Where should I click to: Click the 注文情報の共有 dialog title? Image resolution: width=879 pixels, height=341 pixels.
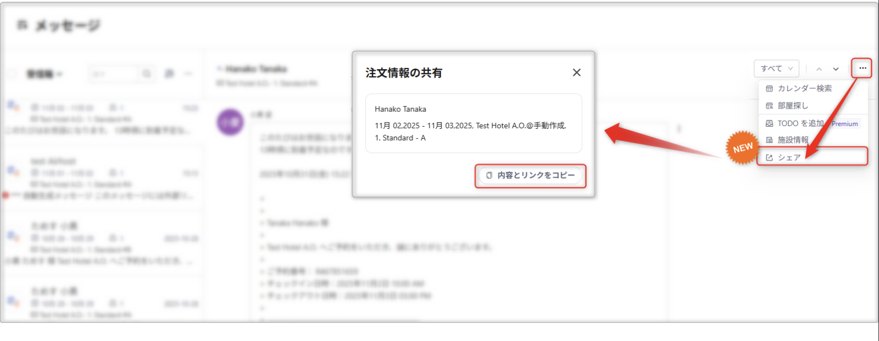click(404, 73)
